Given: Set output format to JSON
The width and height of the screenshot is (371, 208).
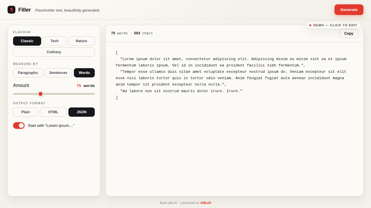Looking at the screenshot, I should click(81, 112).
